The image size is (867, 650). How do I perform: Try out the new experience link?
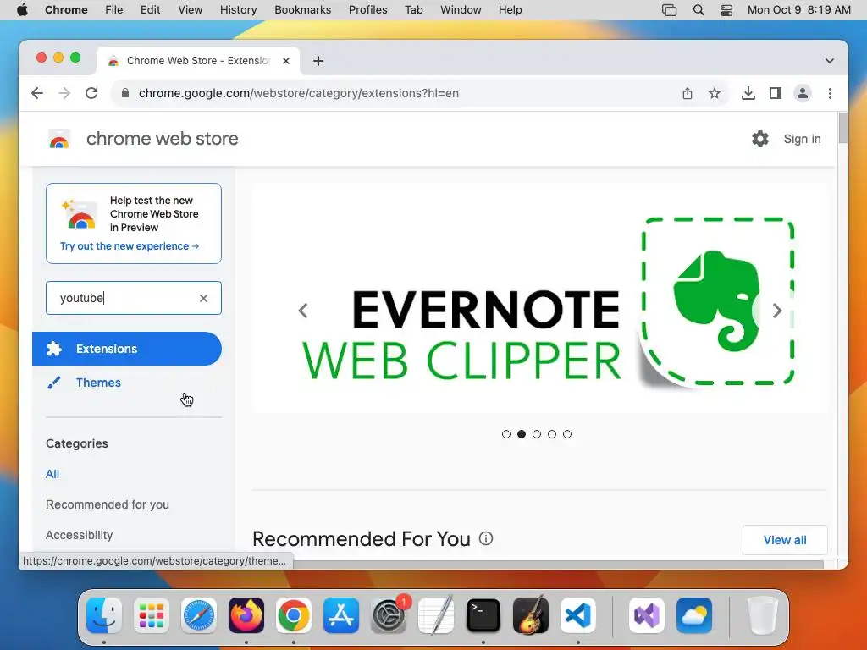pos(130,246)
